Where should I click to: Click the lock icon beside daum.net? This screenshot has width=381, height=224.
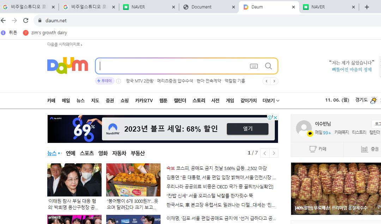click(x=40, y=21)
